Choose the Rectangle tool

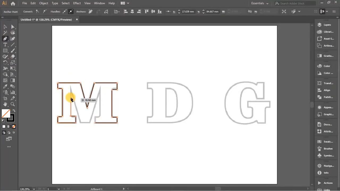coord(5,51)
